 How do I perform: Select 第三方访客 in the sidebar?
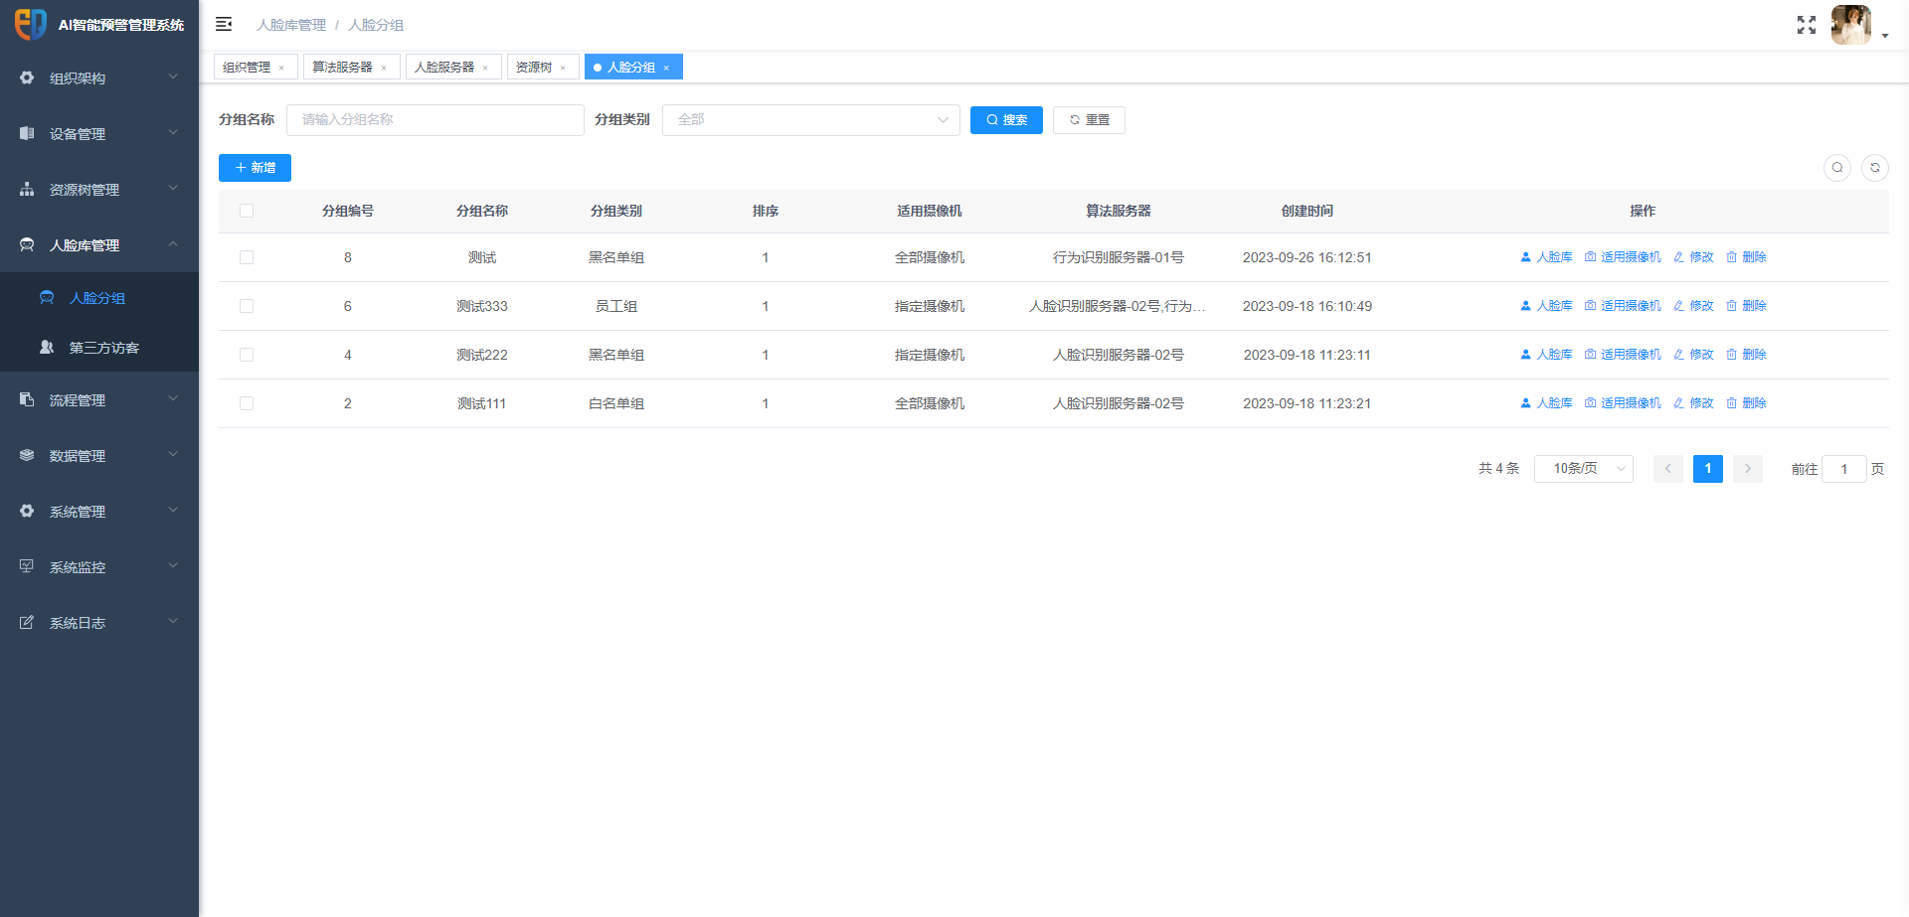(x=99, y=347)
